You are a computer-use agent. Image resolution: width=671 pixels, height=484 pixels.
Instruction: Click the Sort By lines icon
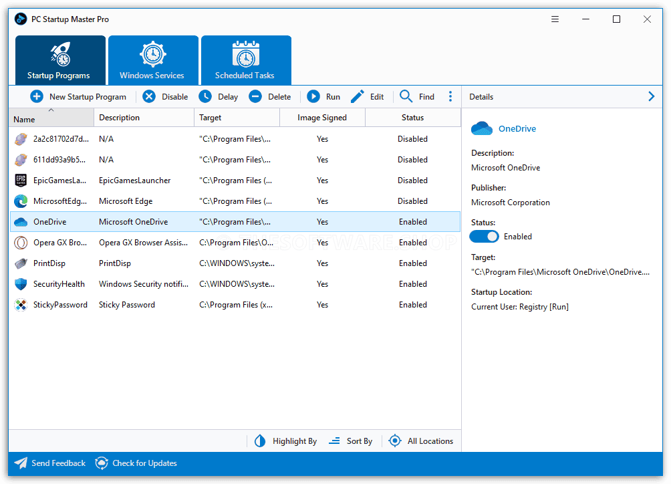pyautogui.click(x=334, y=441)
